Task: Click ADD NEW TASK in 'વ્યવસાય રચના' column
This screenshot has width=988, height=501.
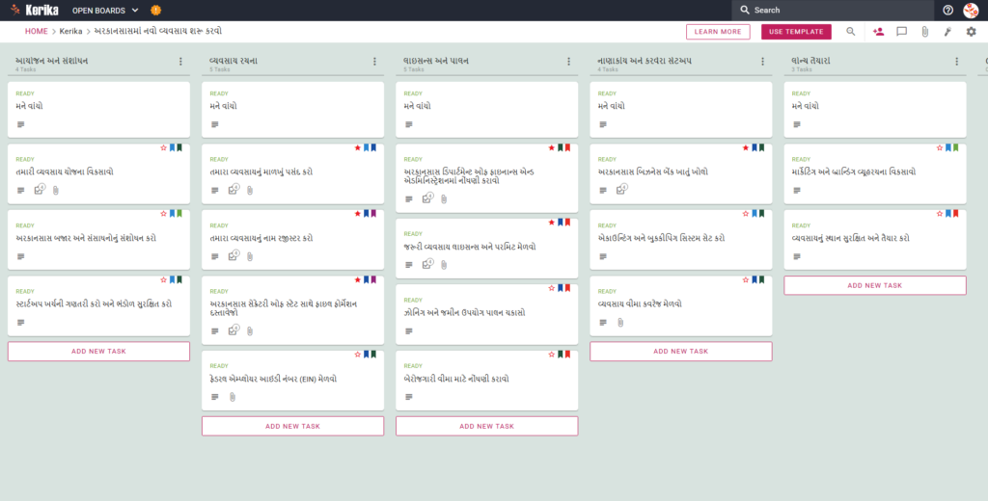Action: 293,426
